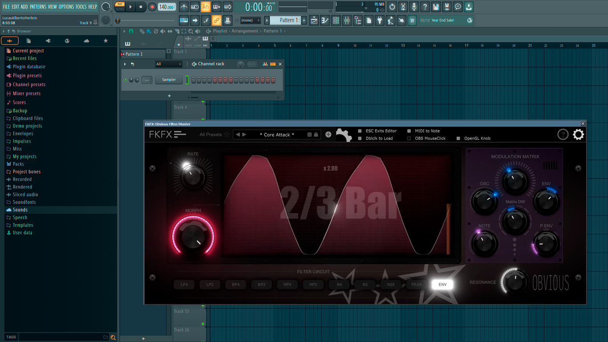Viewport: 608px width, 342px height.
Task: Expand the Plugin database tree item
Action: (x=29, y=67)
